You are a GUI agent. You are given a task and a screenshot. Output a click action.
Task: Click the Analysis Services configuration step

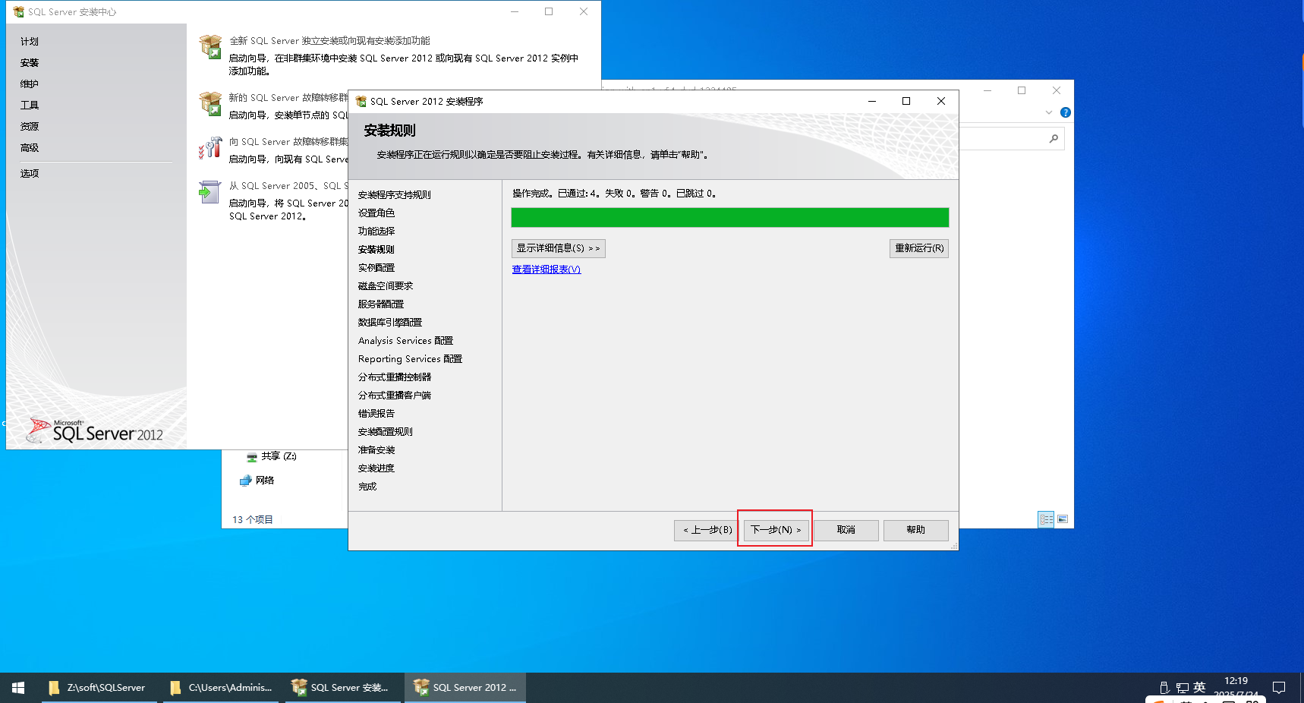coord(406,341)
